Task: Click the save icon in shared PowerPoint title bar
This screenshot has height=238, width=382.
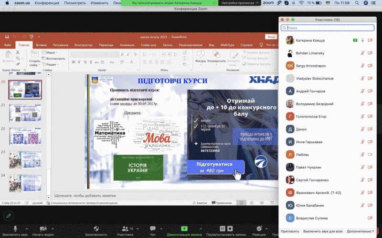Action: (7, 37)
